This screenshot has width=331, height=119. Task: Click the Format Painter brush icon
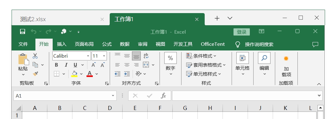(35, 74)
